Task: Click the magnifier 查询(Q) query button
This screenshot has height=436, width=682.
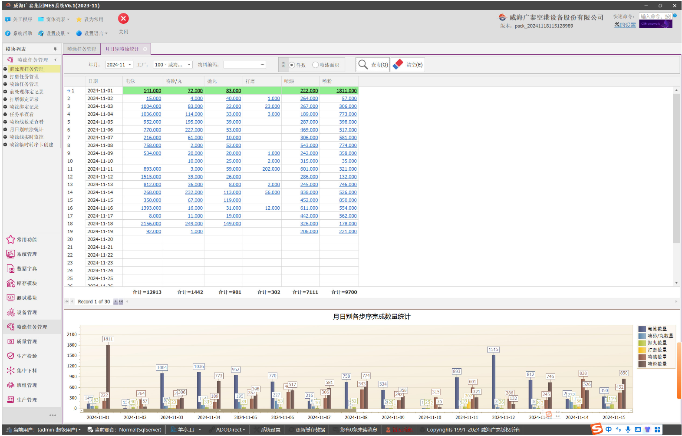Action: (373, 65)
